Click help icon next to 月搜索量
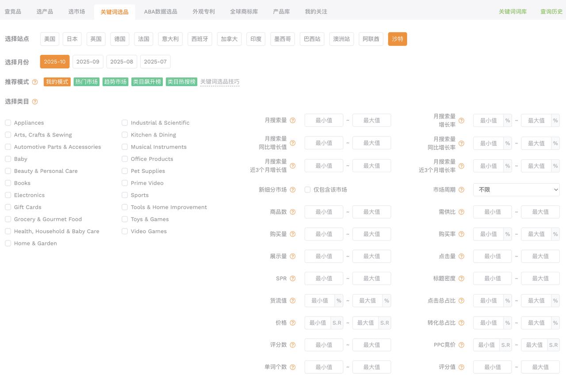The image size is (566, 378). tap(293, 120)
